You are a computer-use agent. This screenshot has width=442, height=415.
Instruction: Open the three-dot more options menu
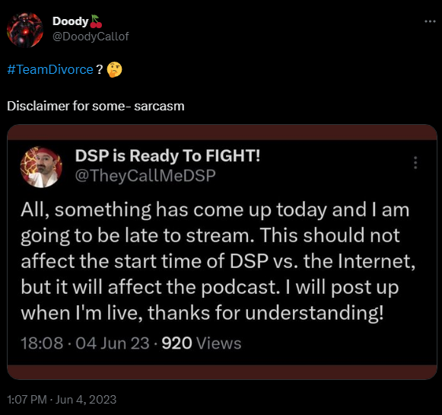point(430,21)
